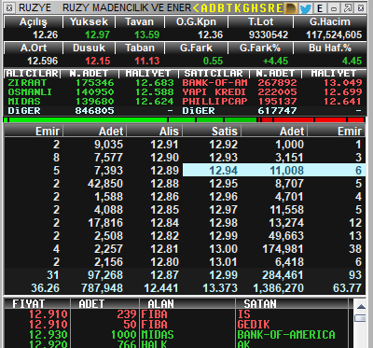Select the MIDAS buyer with 139680

click(92, 102)
